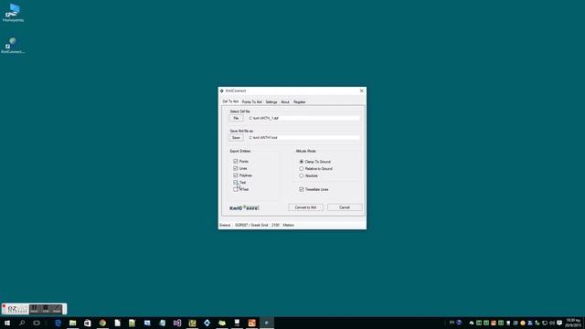The width and height of the screenshot is (585, 329).
Task: Click the GGRS87 / Greek Grid status entry
Action: (251, 225)
